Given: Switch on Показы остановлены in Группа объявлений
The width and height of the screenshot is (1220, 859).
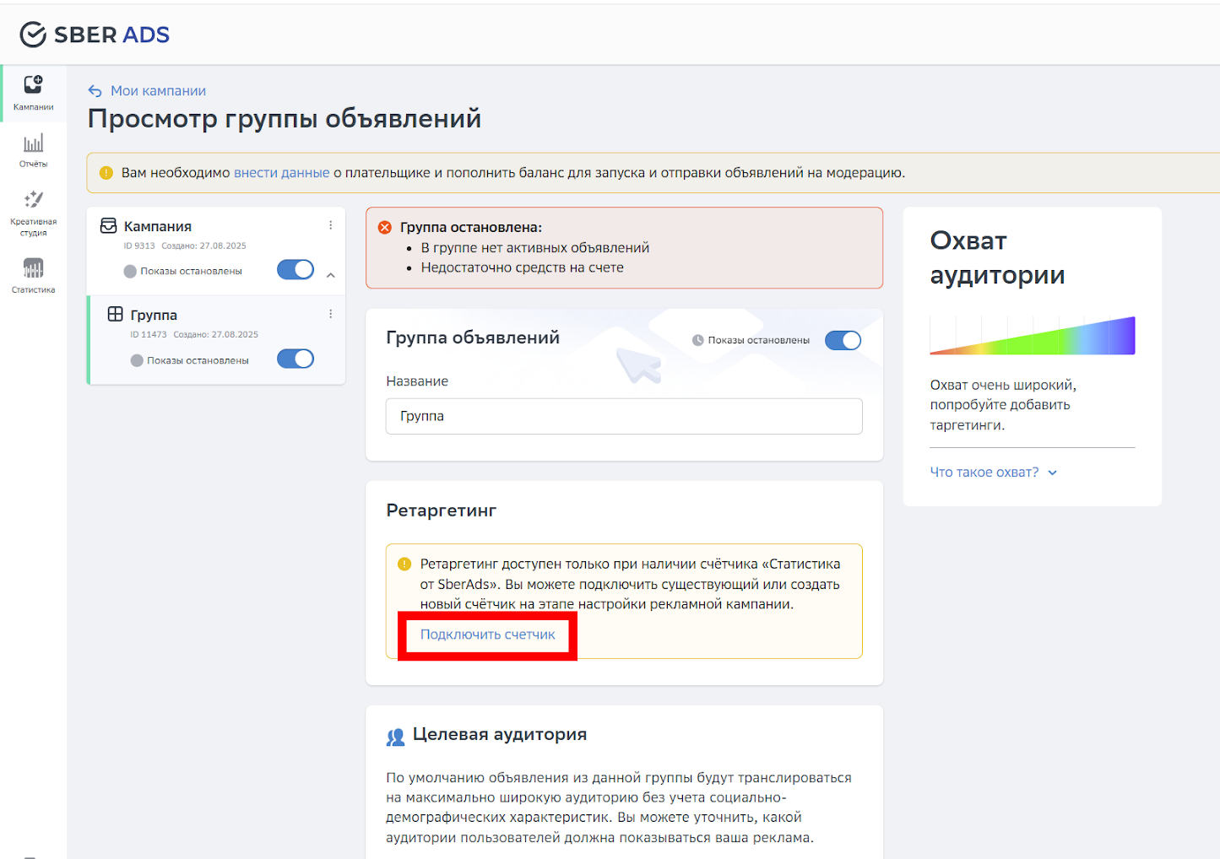Looking at the screenshot, I should pyautogui.click(x=843, y=340).
